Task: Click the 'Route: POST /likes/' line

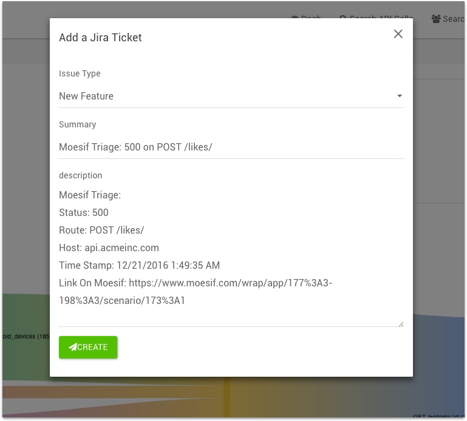Action: (x=101, y=230)
